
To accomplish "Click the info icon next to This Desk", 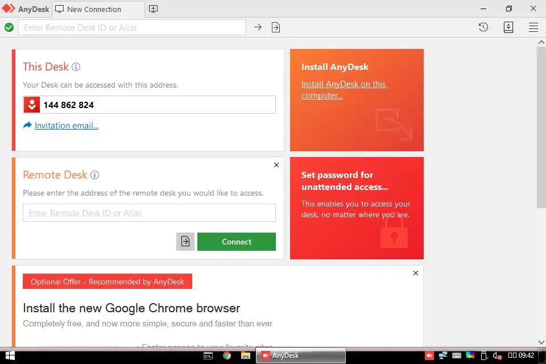I will click(x=76, y=67).
